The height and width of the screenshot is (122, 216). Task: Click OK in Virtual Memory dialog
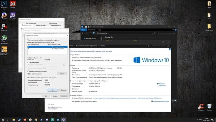pos(53,90)
